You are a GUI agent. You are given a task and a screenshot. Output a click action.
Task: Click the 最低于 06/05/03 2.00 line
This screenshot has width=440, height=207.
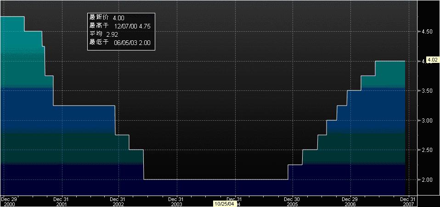[x=120, y=43]
